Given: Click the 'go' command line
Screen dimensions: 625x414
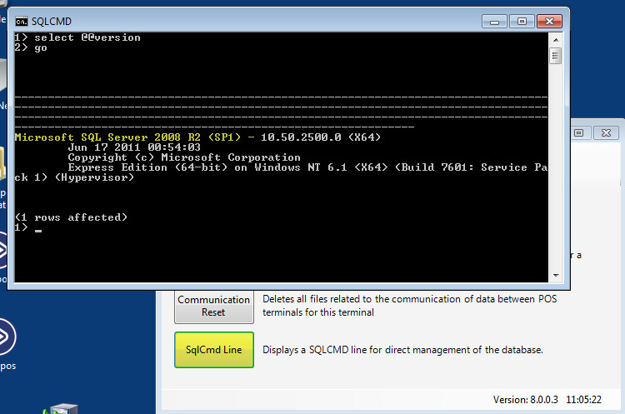Looking at the screenshot, I should [31, 47].
